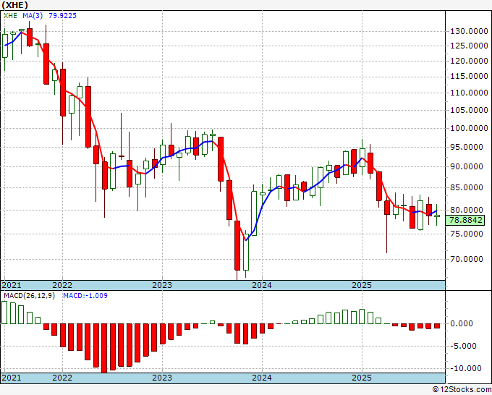The width and height of the screenshot is (492, 395).
Task: Click the 115.0000 price axis label
Action: pyautogui.click(x=469, y=76)
